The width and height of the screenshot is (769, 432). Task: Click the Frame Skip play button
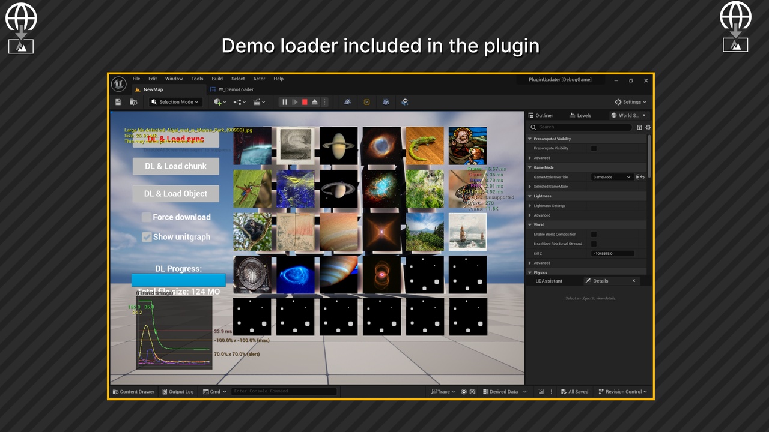[294, 102]
